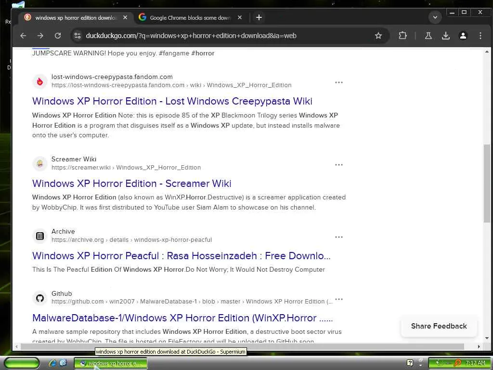Open Lost Windows Creepypasta Wiki result title
This screenshot has width=493, height=370.
click(x=172, y=101)
